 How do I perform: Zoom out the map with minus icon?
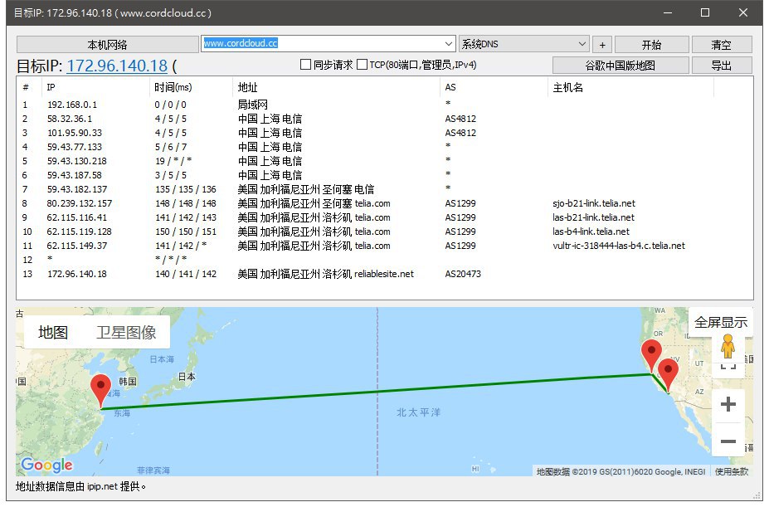click(x=728, y=441)
